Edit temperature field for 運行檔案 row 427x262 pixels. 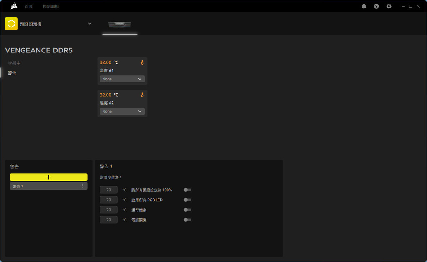pos(109,210)
